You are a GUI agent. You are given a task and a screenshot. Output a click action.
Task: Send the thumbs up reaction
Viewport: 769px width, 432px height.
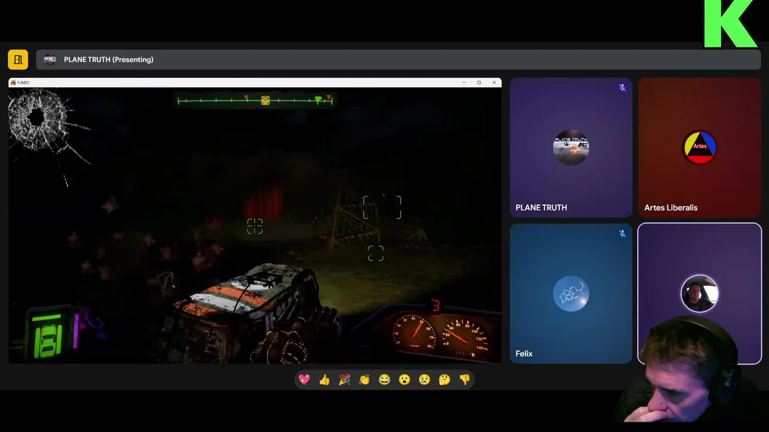pyautogui.click(x=324, y=379)
